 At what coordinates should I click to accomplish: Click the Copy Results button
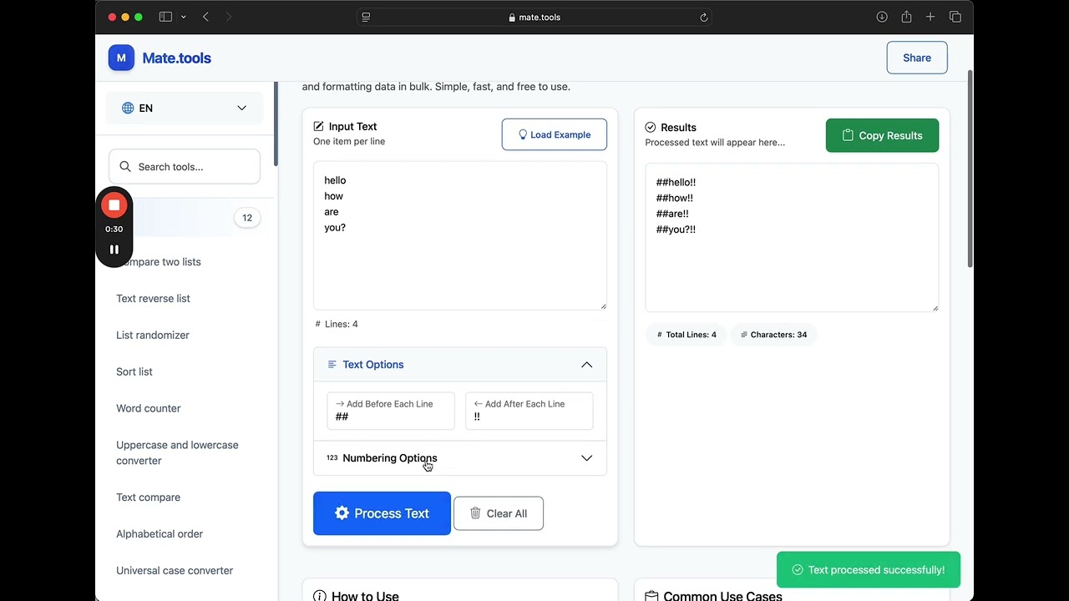pos(882,135)
